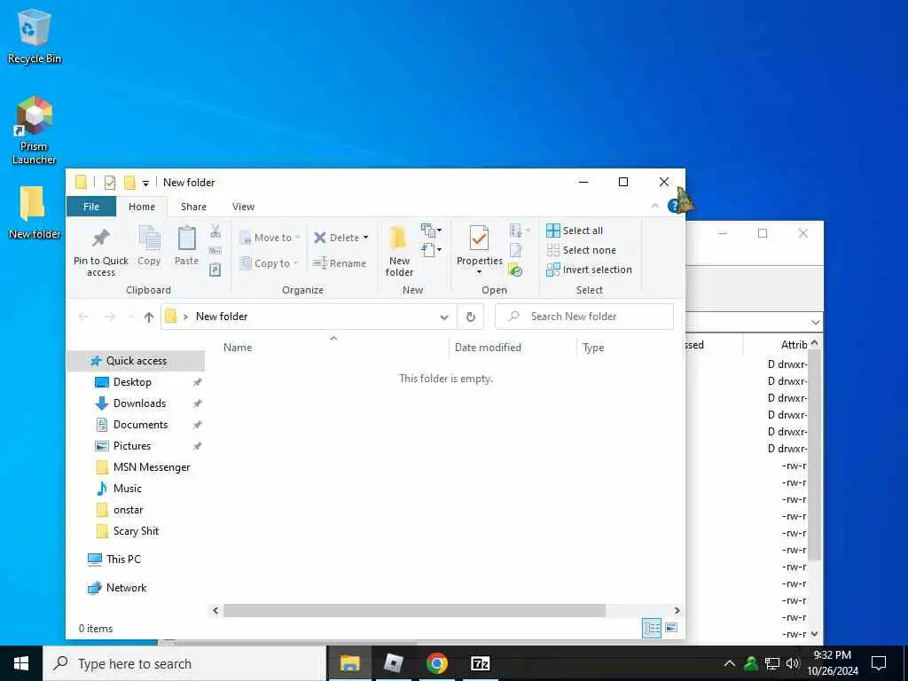Go up one folder level

pos(149,317)
